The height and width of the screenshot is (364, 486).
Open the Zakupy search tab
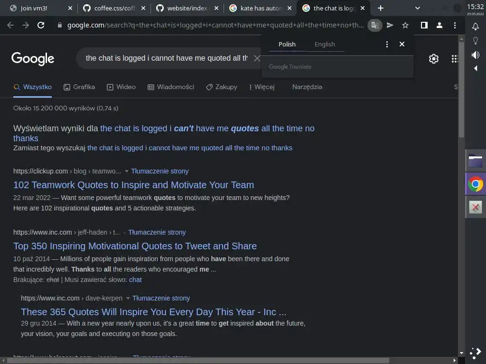(222, 87)
